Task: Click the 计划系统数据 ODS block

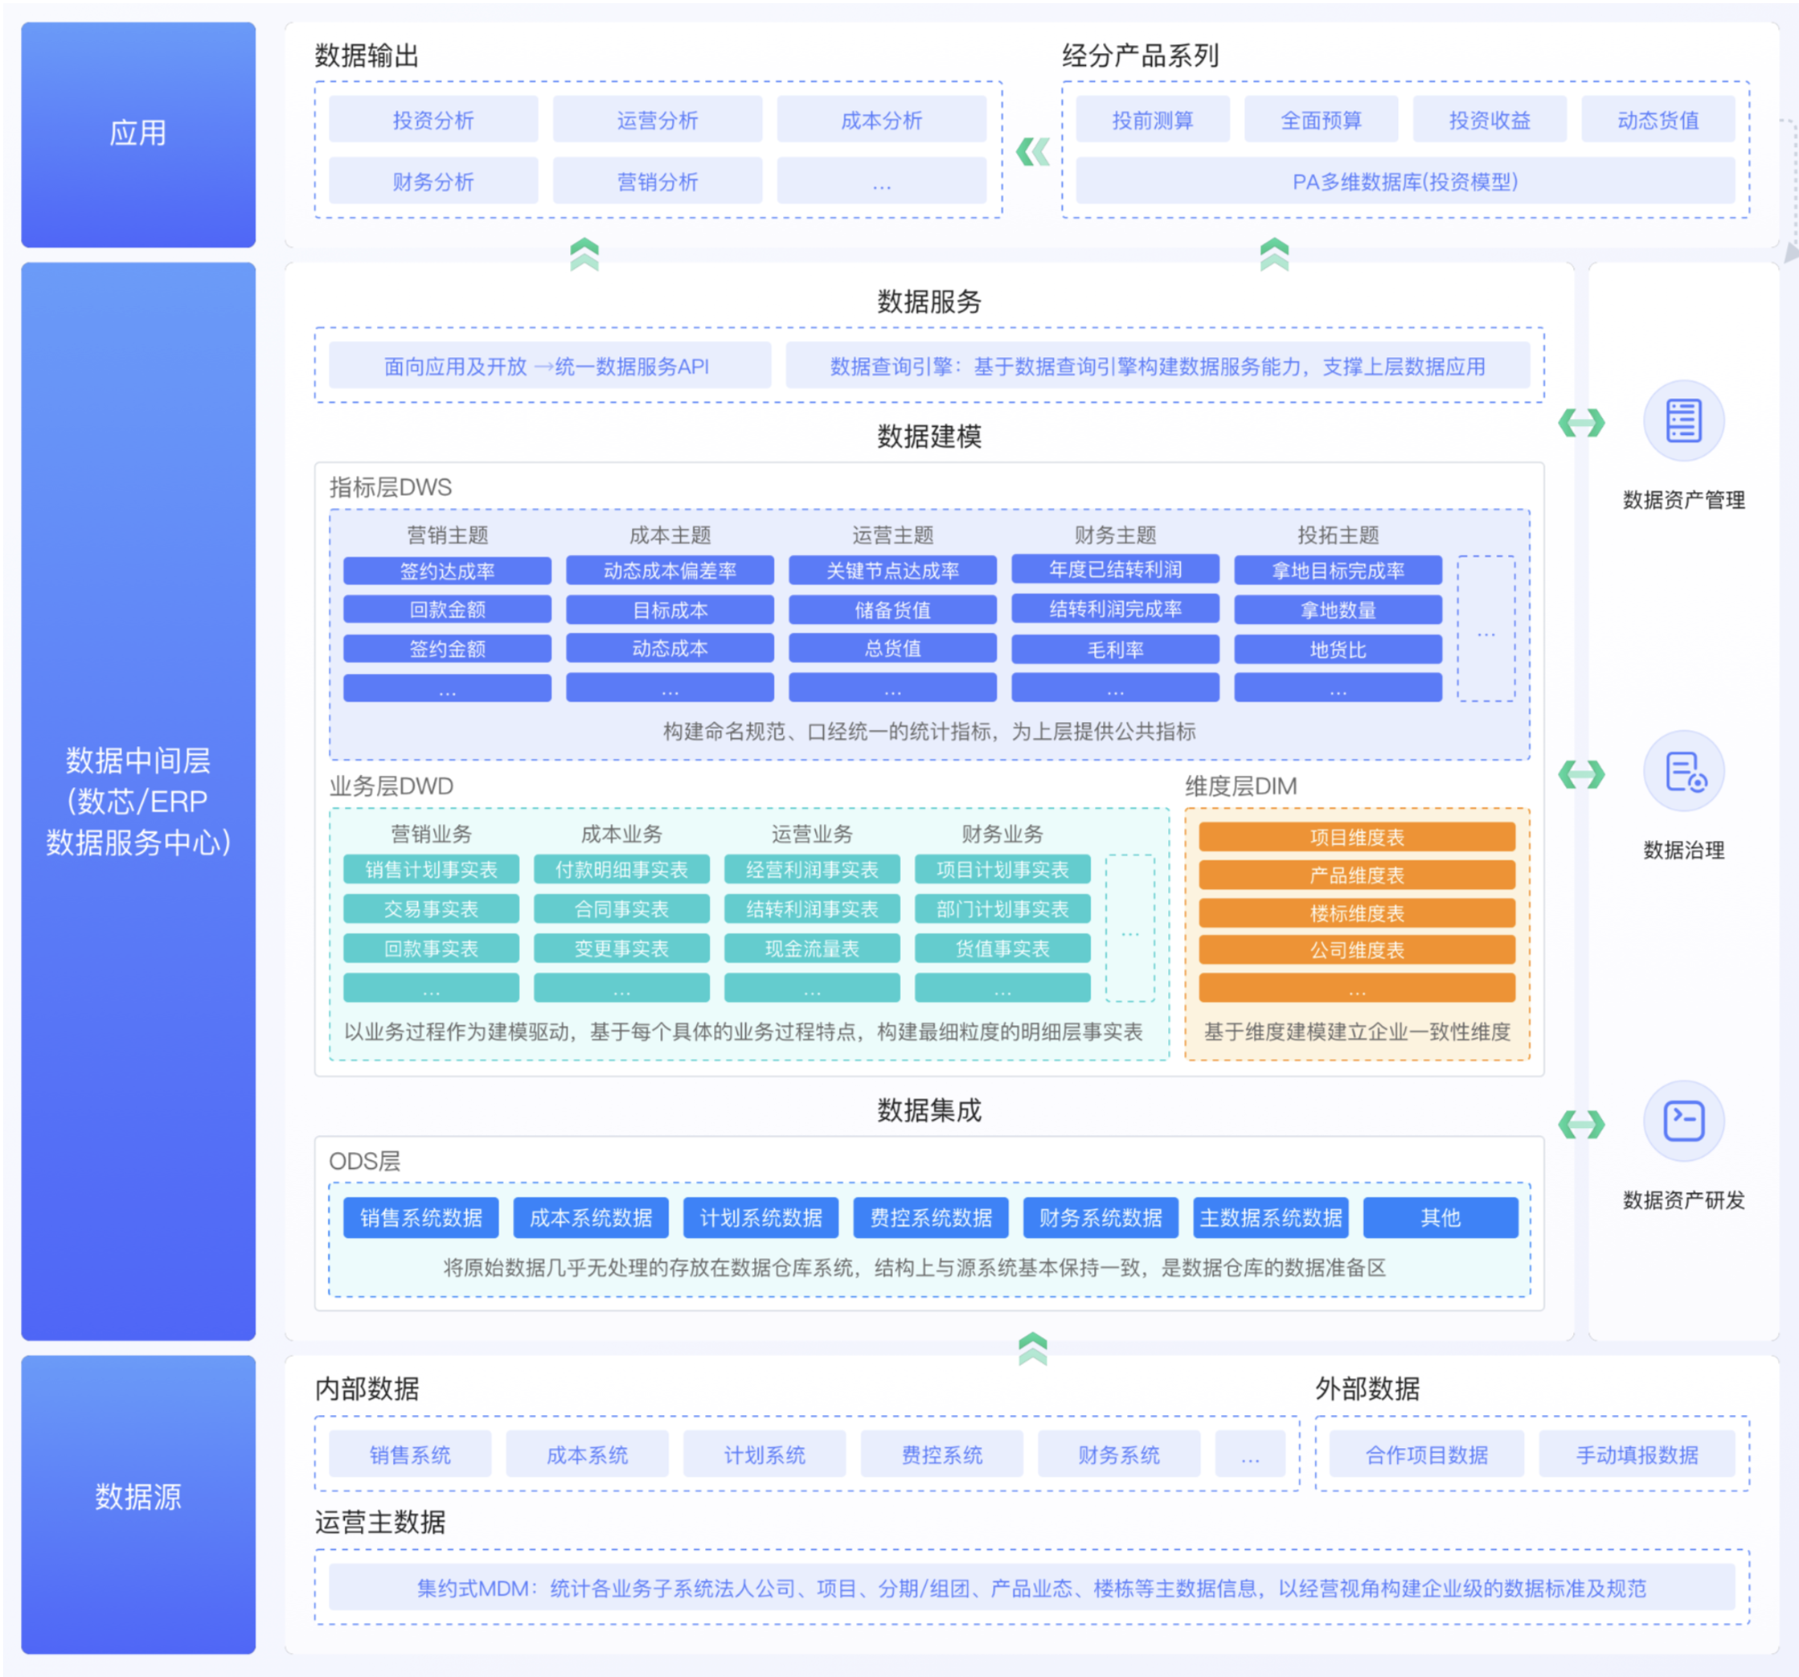Action: (761, 1217)
